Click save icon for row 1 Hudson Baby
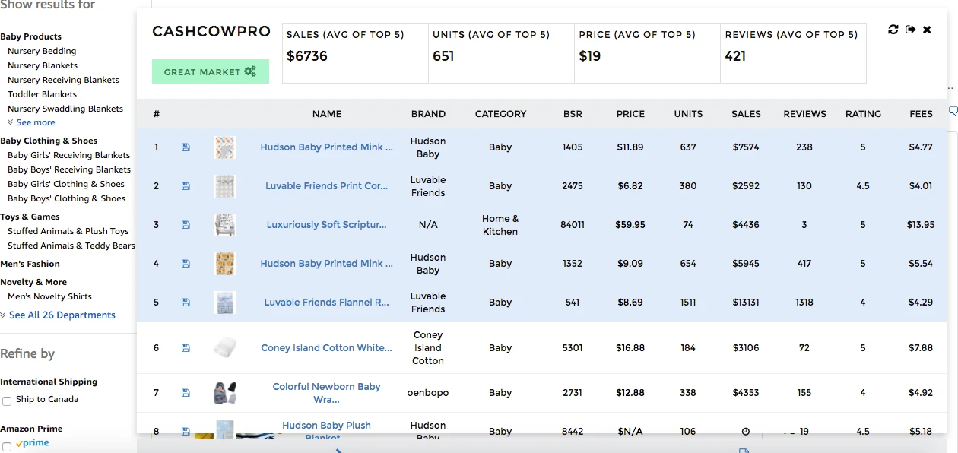Viewport: 958px width, 453px height. 186,147
